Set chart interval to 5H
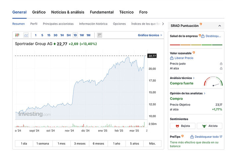This screenshot has height=156, width=229. click(69, 35)
